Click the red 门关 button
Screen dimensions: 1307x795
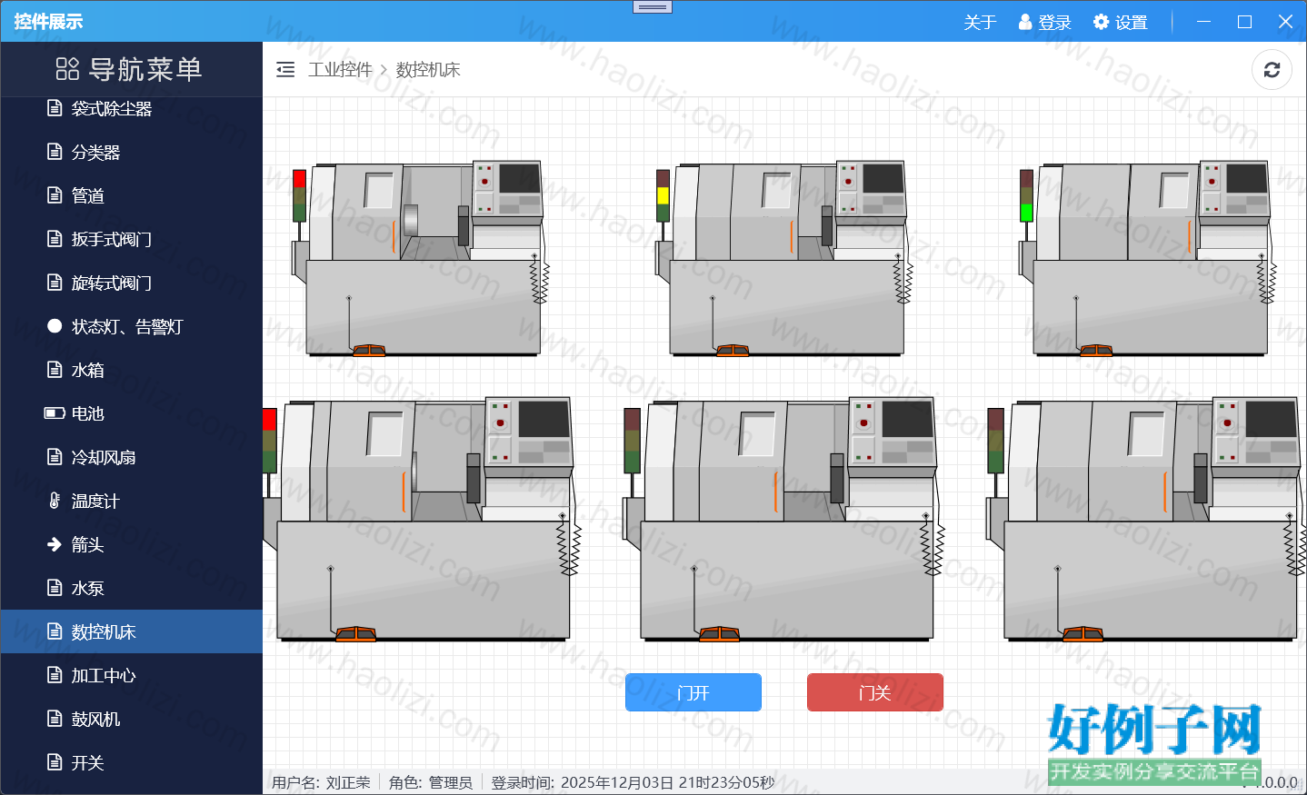(x=875, y=692)
